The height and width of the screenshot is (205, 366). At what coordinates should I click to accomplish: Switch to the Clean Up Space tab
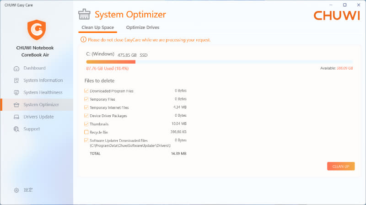tap(97, 27)
